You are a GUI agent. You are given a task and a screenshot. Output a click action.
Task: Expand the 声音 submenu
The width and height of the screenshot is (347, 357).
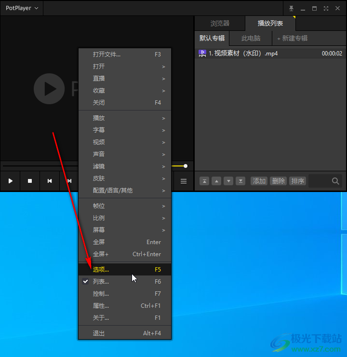tap(125, 154)
